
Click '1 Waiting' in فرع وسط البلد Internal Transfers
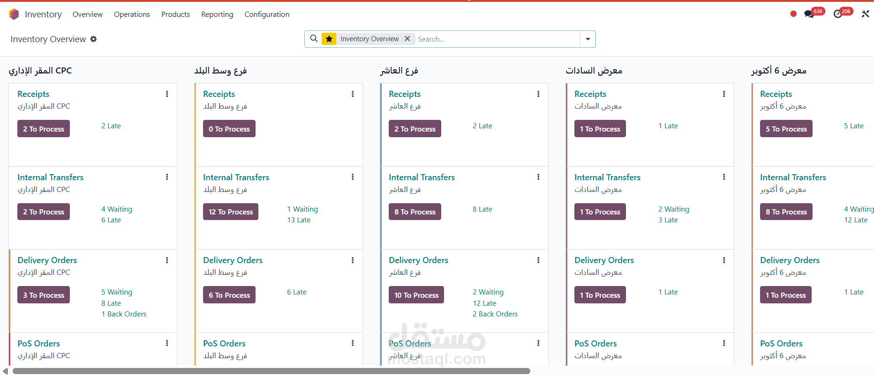(x=302, y=209)
